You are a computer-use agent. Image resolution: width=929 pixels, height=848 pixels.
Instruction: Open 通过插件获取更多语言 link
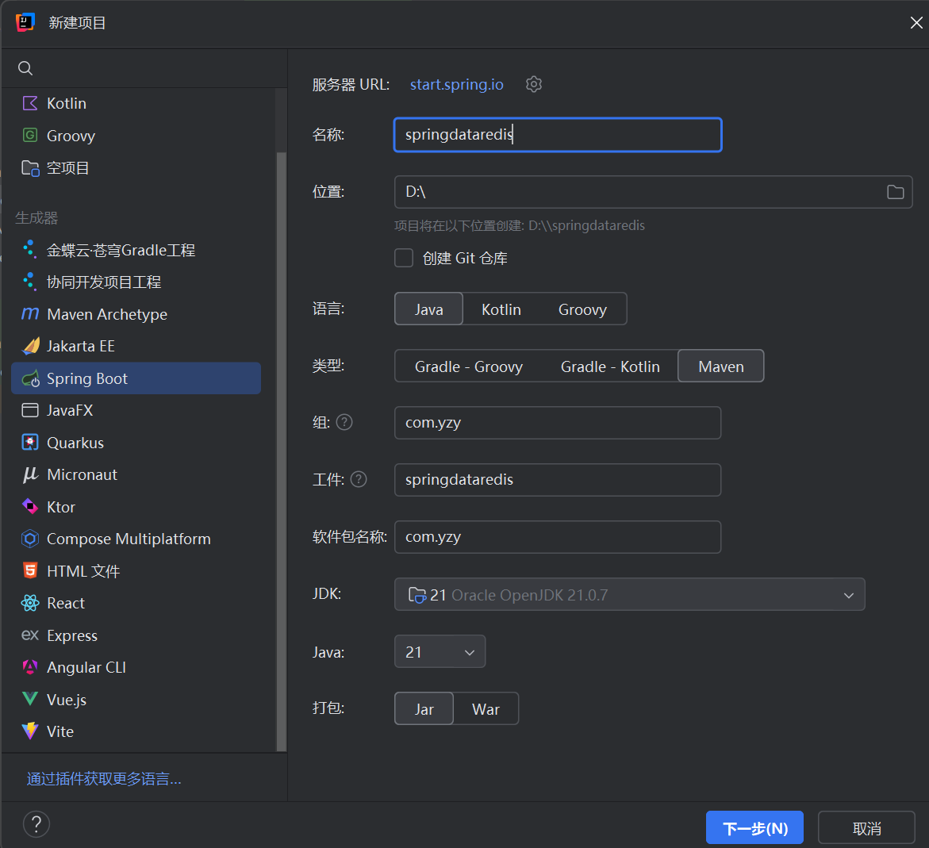coord(104,778)
